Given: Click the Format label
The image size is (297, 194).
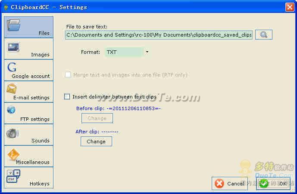Looking at the screenshot, I should pos(91,52).
